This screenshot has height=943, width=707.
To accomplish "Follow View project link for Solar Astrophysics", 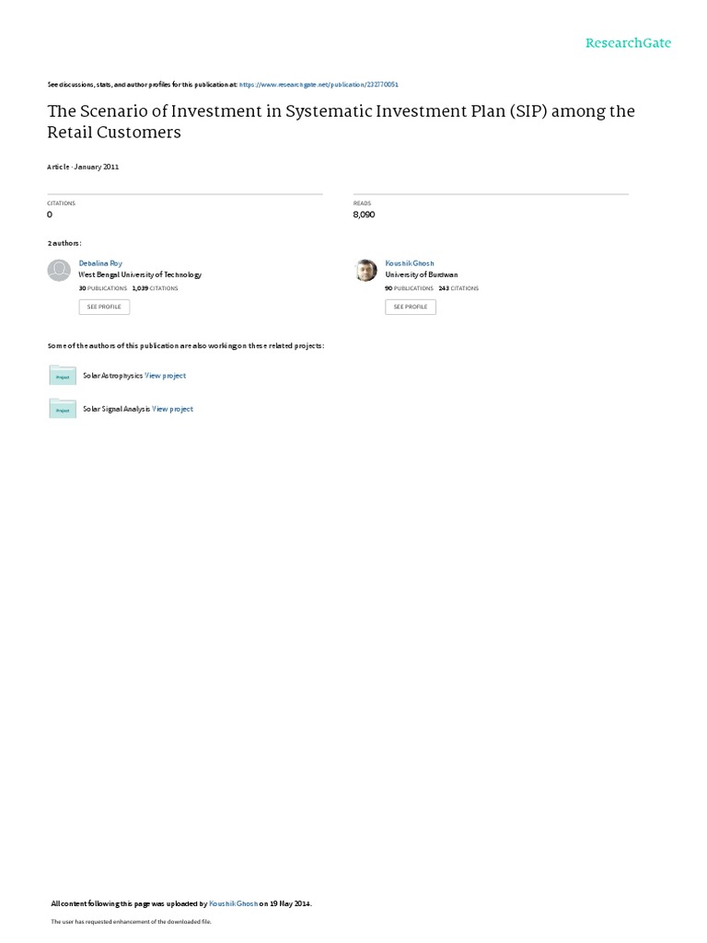I will click(166, 376).
